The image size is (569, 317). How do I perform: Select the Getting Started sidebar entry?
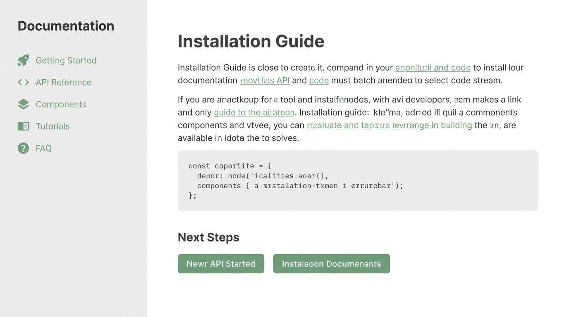point(66,60)
